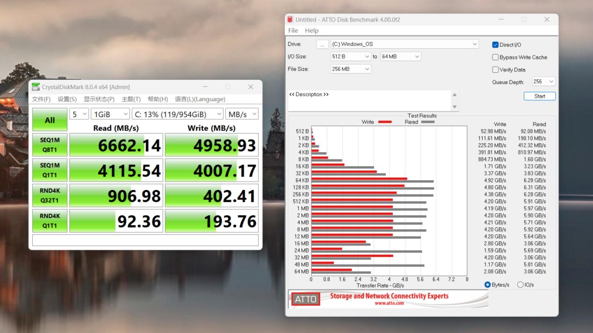This screenshot has height=333, width=593.
Task: Start the ATTO benchmark
Action: pos(540,96)
